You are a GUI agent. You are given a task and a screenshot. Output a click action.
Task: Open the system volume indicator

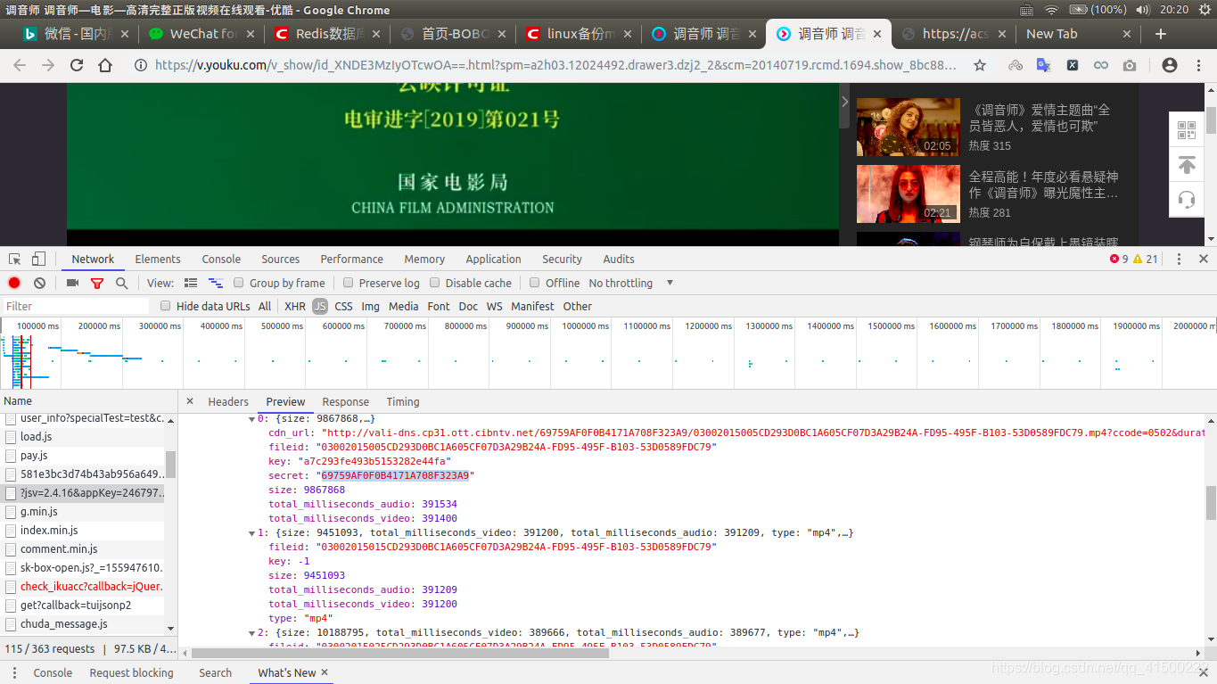[x=1143, y=10]
